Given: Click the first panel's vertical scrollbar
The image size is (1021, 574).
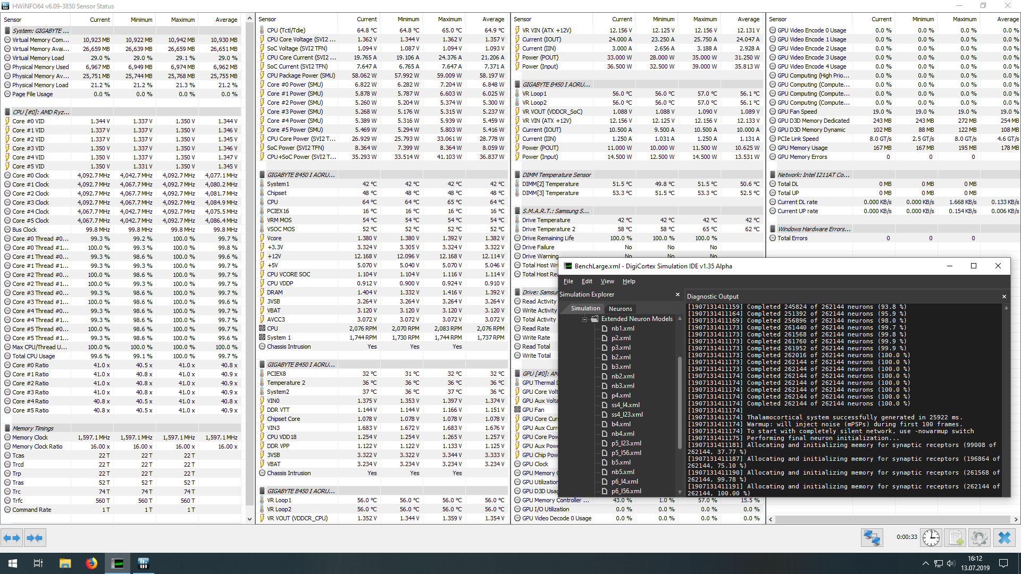Looking at the screenshot, I should (x=249, y=266).
